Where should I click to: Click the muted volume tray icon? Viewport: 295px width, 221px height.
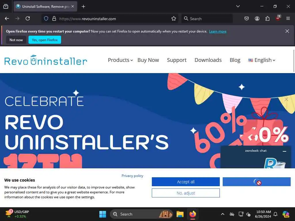click(248, 214)
